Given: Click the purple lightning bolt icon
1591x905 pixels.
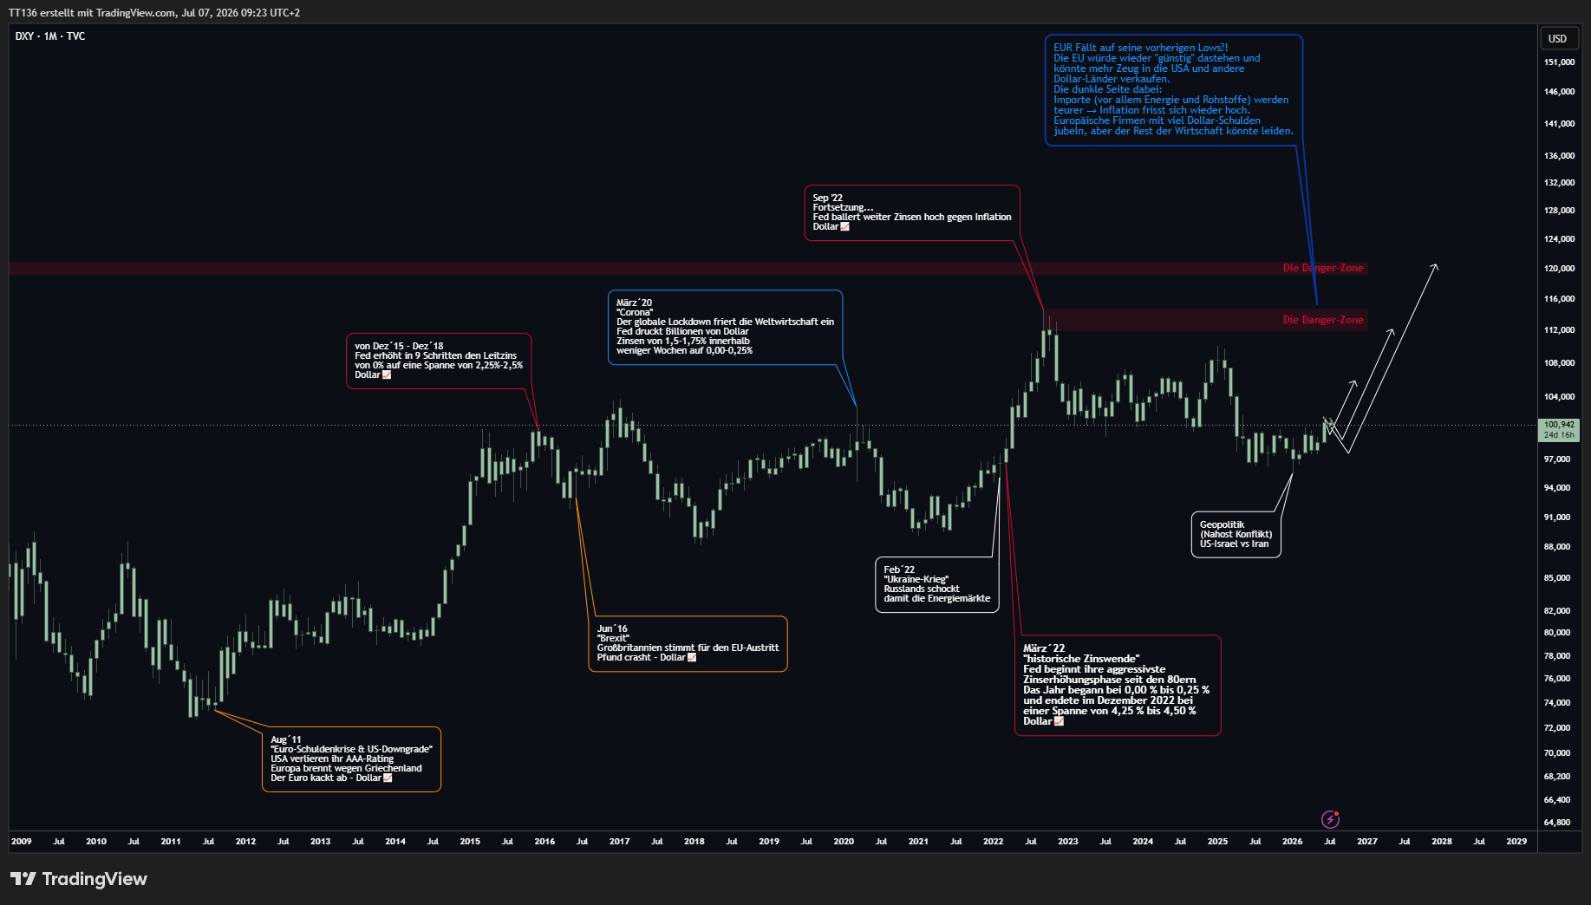Looking at the screenshot, I should [1330, 819].
